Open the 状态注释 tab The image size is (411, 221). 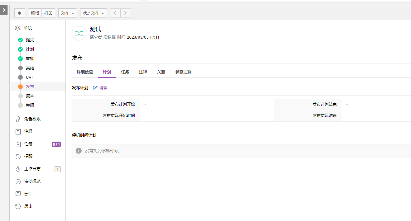(183, 72)
